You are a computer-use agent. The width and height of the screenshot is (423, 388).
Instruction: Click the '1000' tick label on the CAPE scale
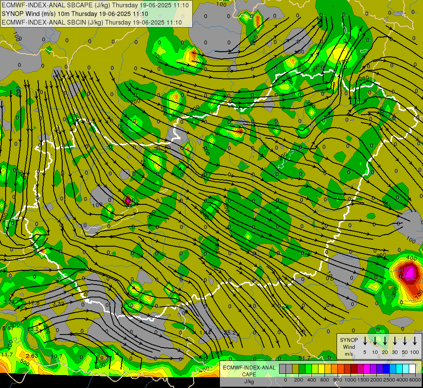coord(350,380)
